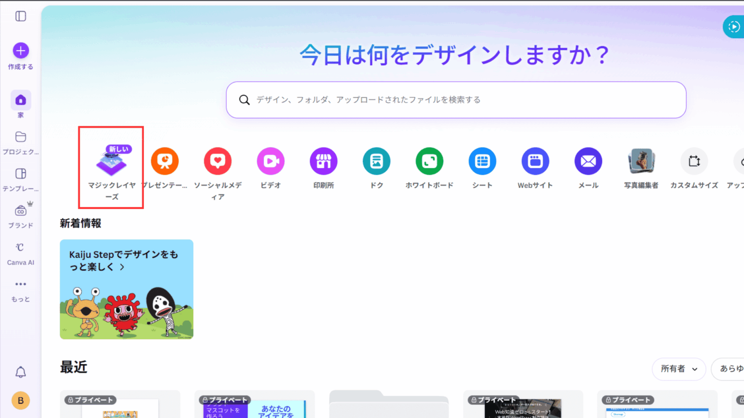Viewport: 744px width, 418px height.
Task: Click the シート spreadsheet icon
Action: 482,161
